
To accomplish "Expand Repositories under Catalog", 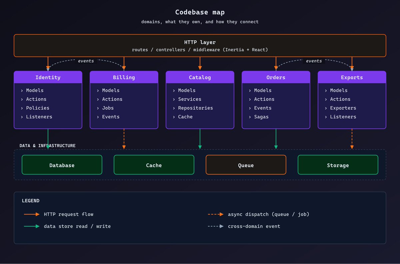I will tap(193, 108).
